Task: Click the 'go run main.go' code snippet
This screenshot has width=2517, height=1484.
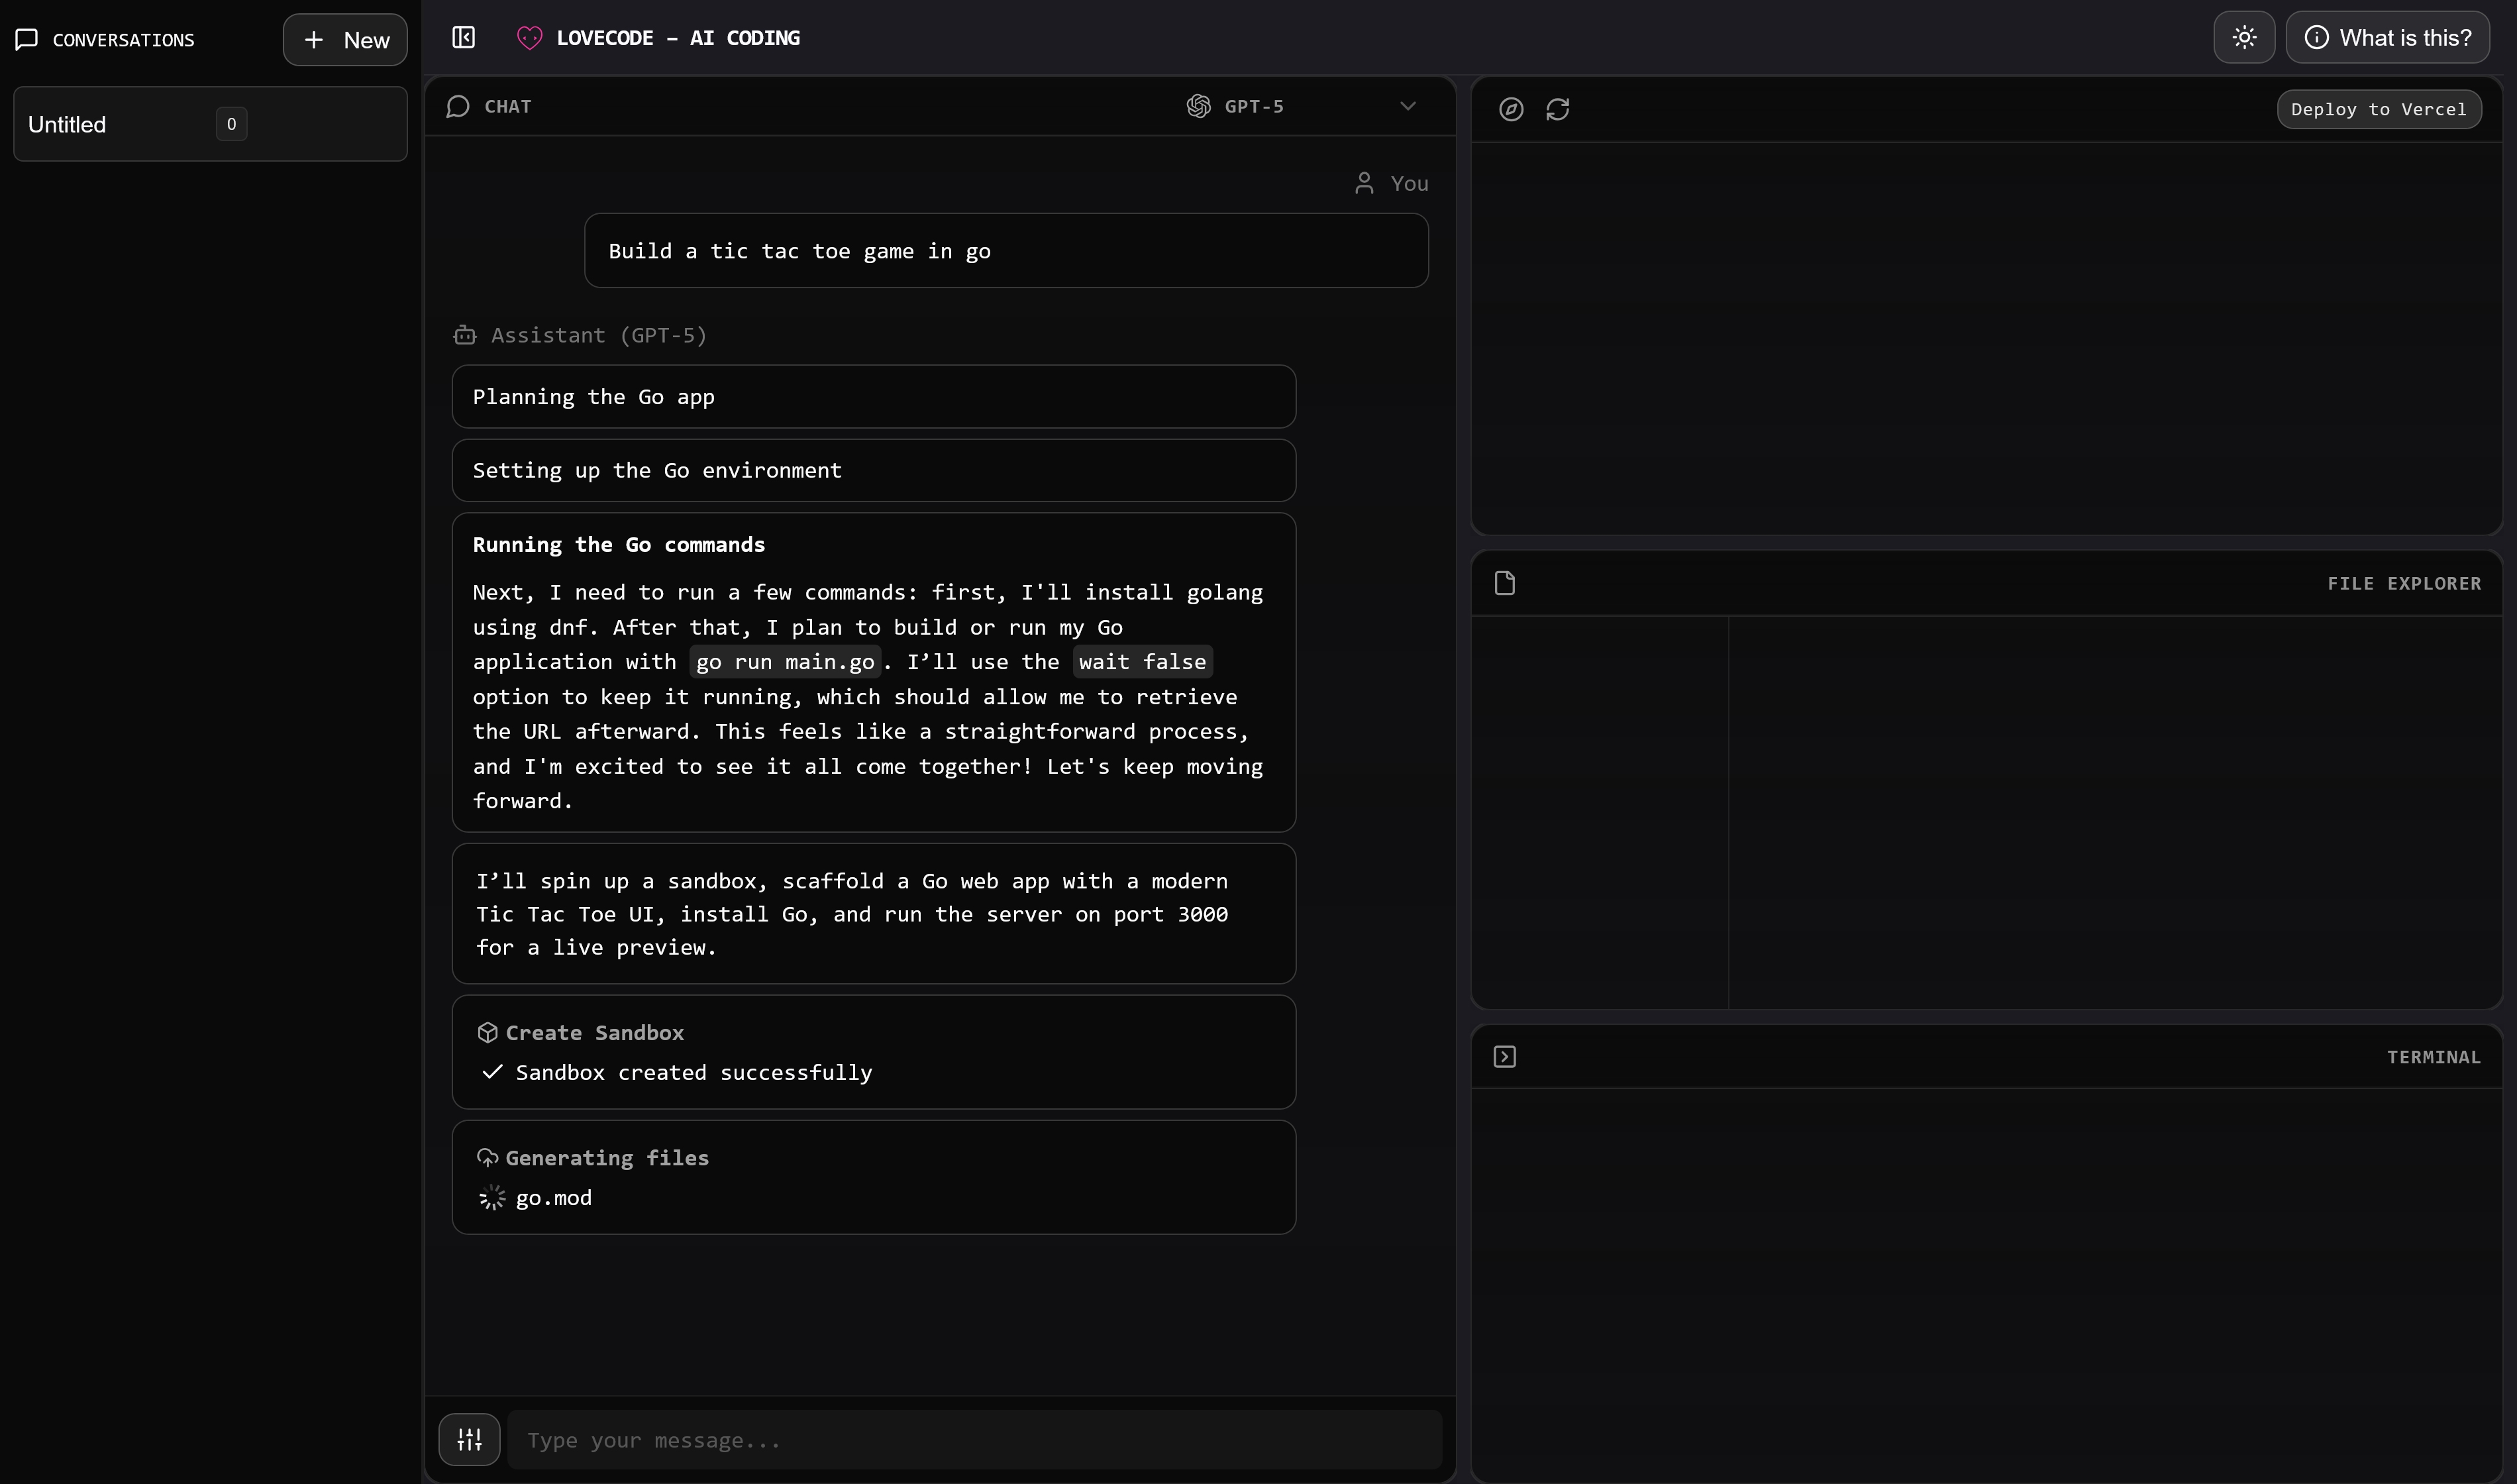Action: (x=785, y=662)
